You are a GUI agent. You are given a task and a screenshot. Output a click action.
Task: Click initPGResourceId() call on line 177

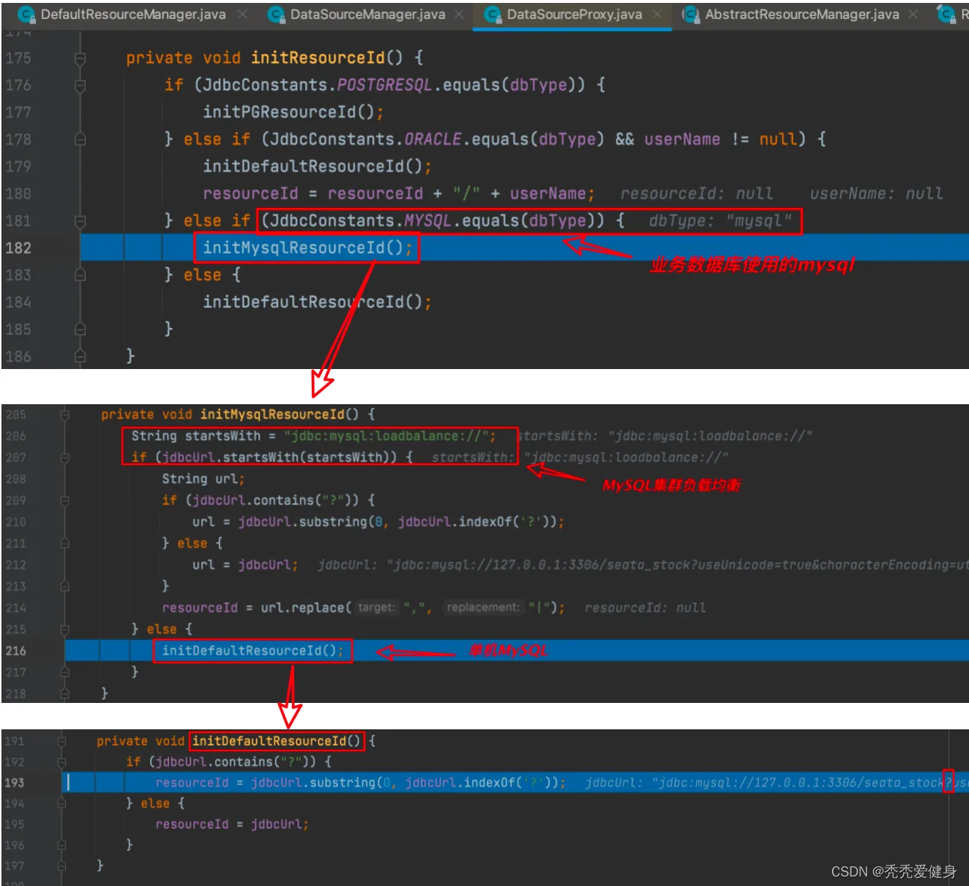coord(293,112)
